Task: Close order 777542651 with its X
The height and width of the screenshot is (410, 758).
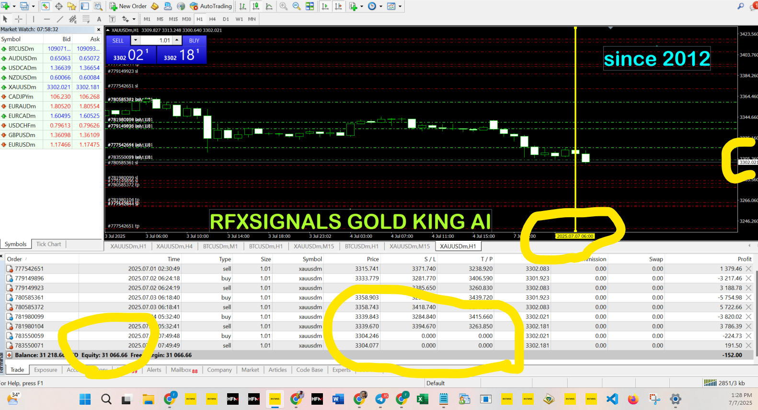Action: pos(748,269)
